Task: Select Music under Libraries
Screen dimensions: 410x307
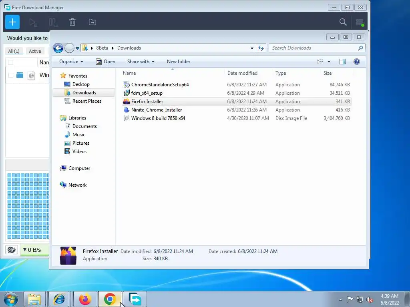Action: pos(79,135)
